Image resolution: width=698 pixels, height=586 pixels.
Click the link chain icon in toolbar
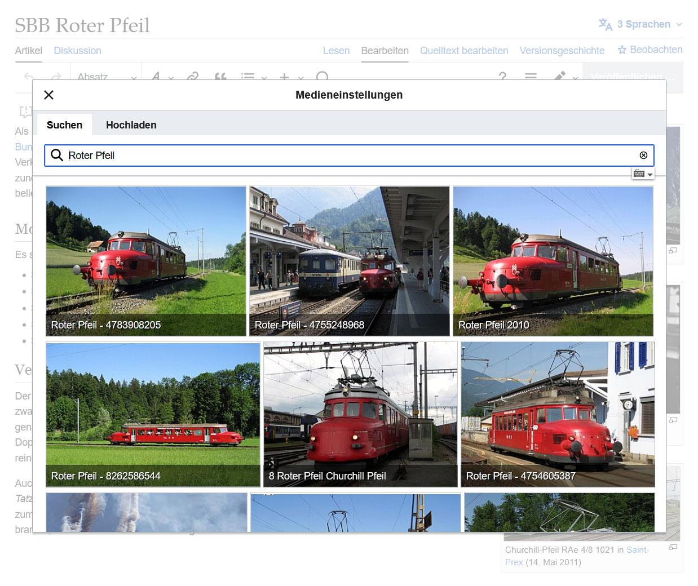click(193, 76)
